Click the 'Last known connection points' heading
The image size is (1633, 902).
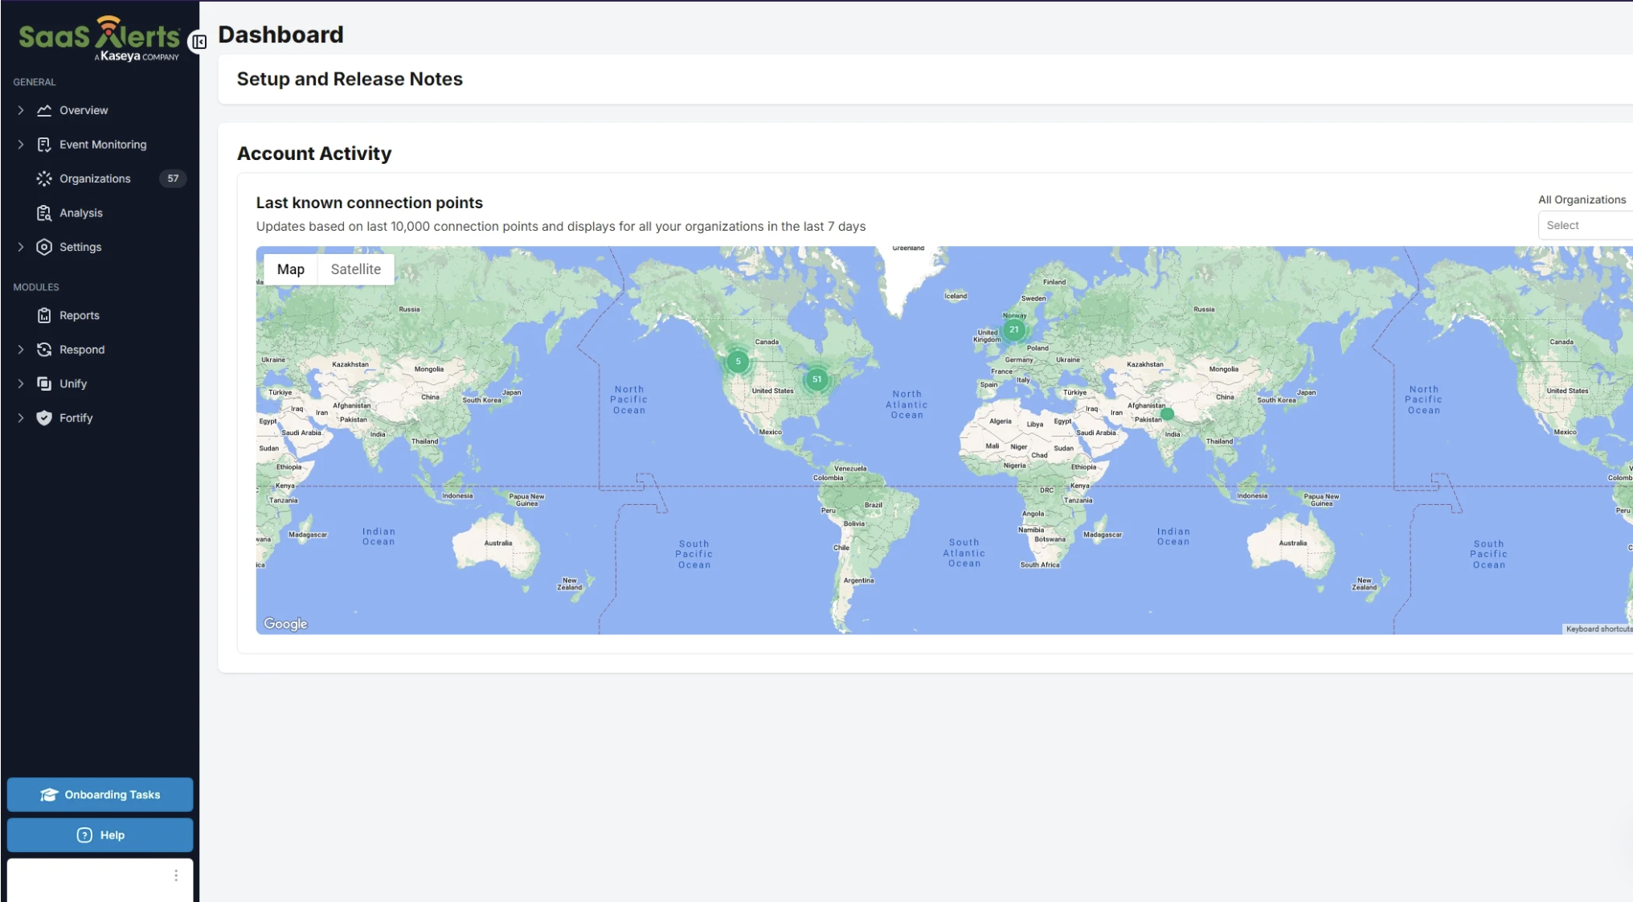pyautogui.click(x=370, y=203)
